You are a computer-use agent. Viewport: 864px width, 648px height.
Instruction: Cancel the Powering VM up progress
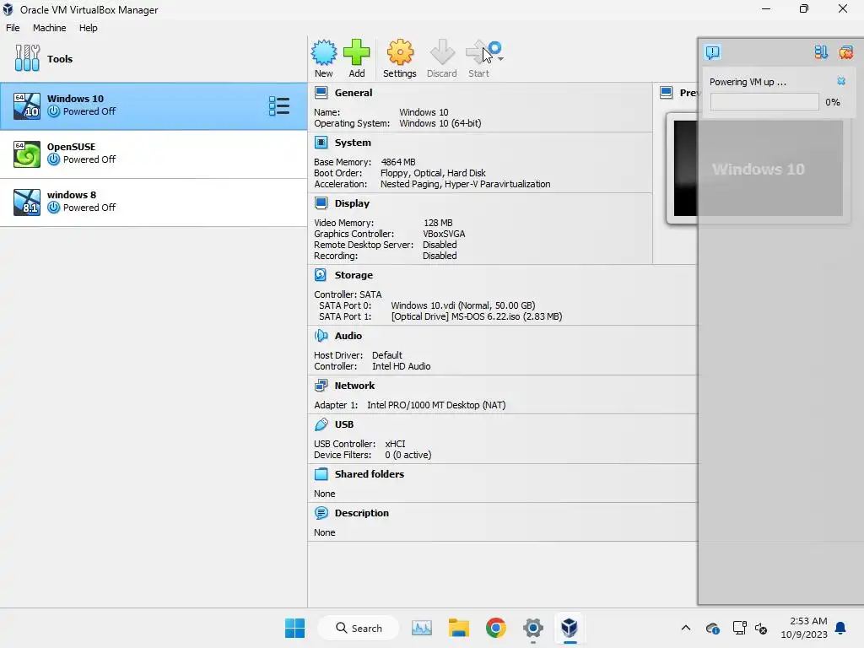tap(841, 81)
